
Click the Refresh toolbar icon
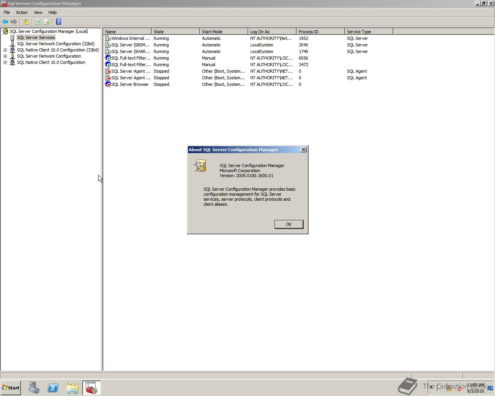(x=38, y=22)
